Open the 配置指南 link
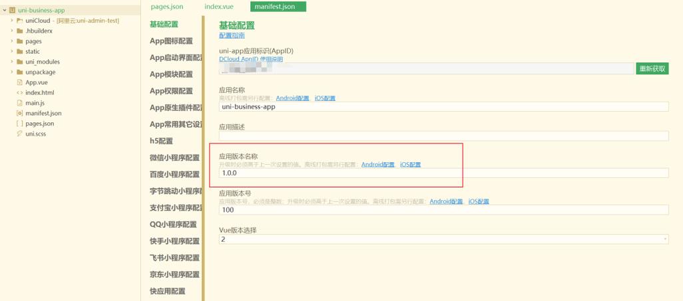The height and width of the screenshot is (301, 683). tap(232, 35)
